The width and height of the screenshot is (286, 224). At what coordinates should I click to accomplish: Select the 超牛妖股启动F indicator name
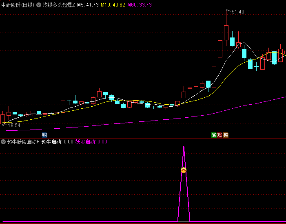pos(23,142)
